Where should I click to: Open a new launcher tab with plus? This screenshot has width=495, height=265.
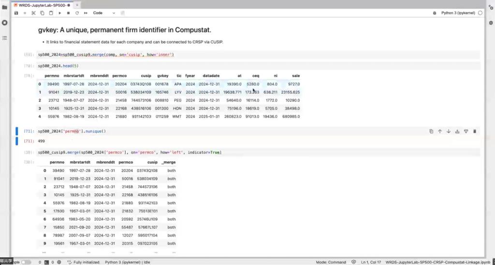click(77, 4)
